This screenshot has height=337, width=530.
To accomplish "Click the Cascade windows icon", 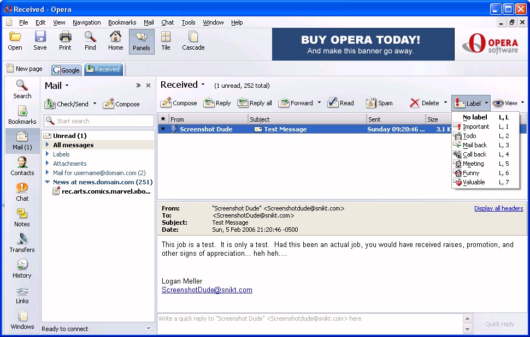I will tap(193, 41).
